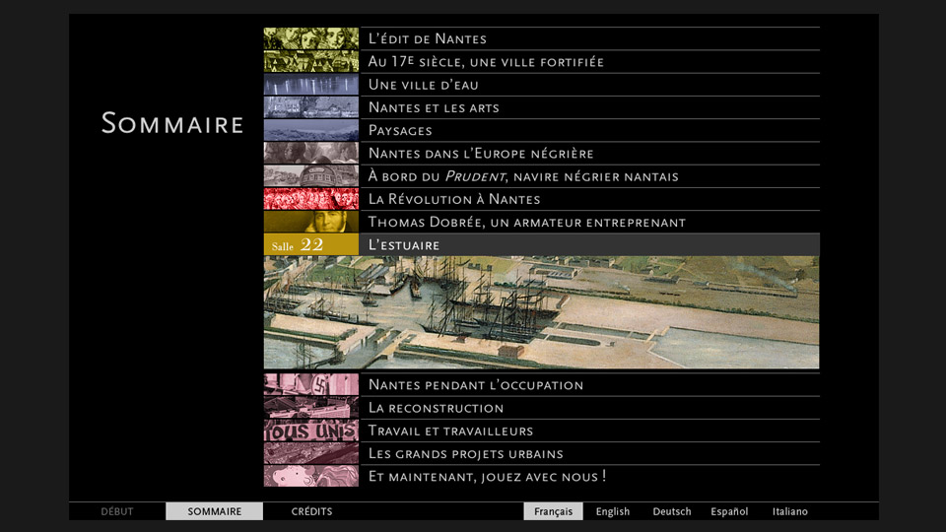Image resolution: width=946 pixels, height=532 pixels.
Task: Click the thumbnail beside La reconstruction
Action: [x=311, y=408]
